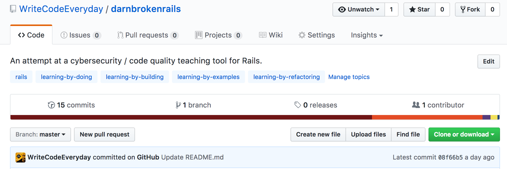Open the committer WriteCodeEveryday profile

click(x=59, y=157)
